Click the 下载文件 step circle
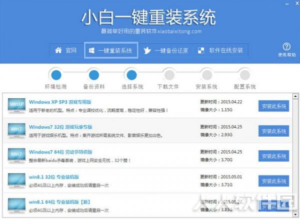300x219 pixels. (169, 75)
